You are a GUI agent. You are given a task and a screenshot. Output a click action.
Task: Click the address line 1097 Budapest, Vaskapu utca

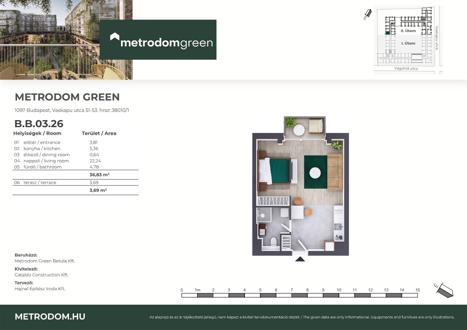pos(74,111)
